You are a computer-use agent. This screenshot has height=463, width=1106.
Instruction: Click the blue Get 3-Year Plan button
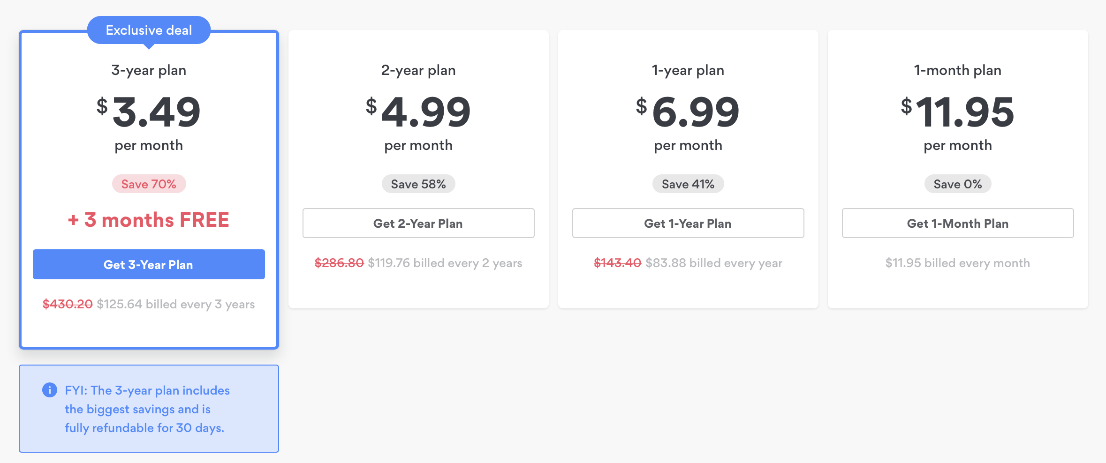coord(149,264)
